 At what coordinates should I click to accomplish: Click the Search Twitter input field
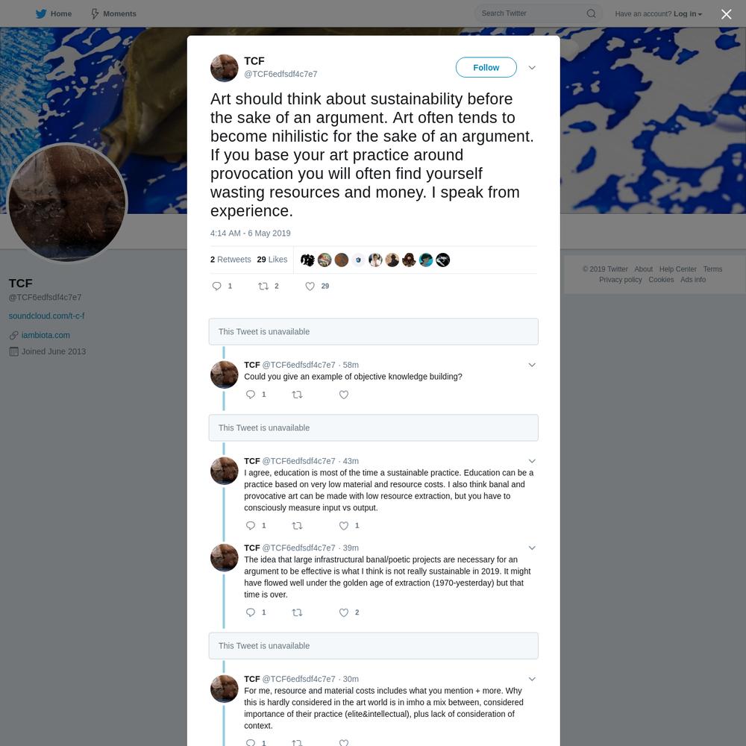pos(531,13)
